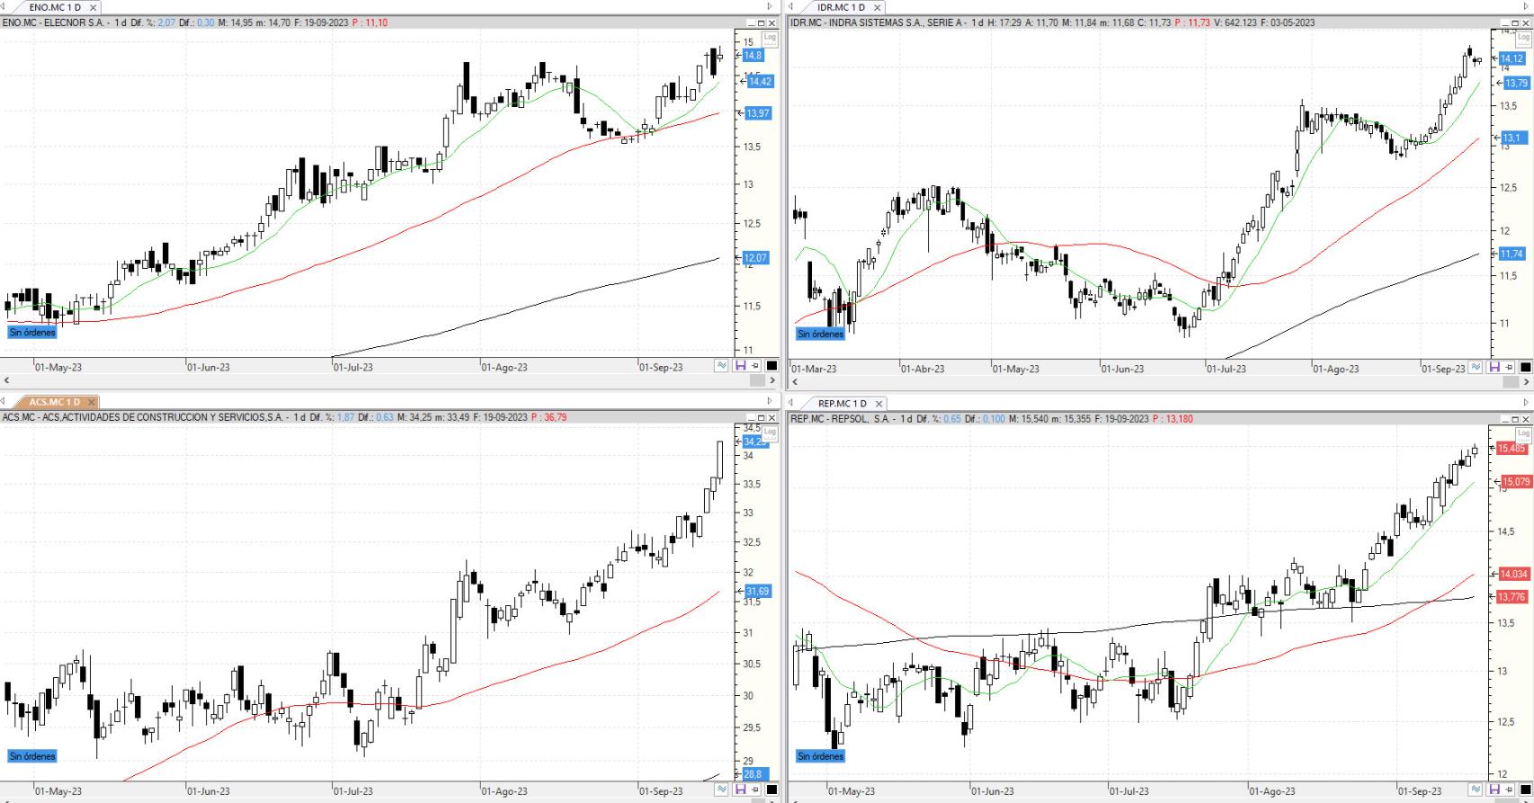Image resolution: width=1534 pixels, height=803 pixels.
Task: Select the 15,485 price label on REP.MC
Action: (x=1512, y=449)
